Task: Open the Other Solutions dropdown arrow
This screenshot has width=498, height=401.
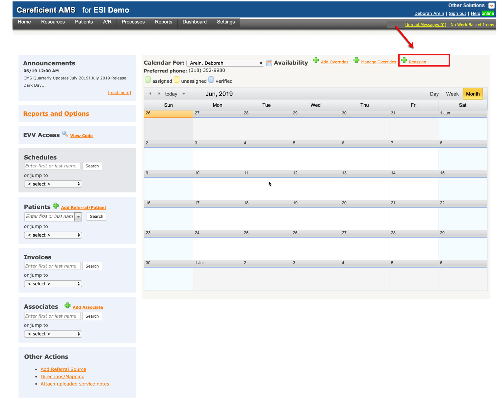Action: click(491, 6)
